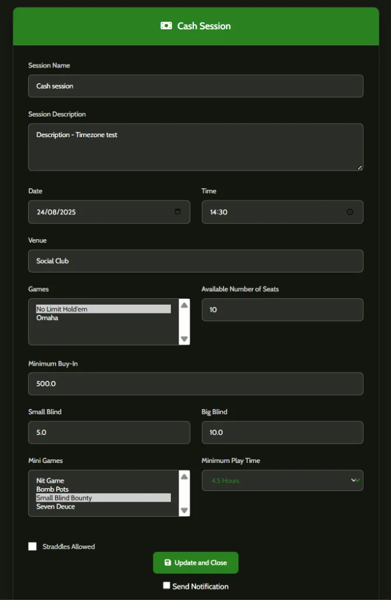Screen dimensions: 391x600
Task: Edit the Minimum Buy-In field
Action: [x=195, y=384]
